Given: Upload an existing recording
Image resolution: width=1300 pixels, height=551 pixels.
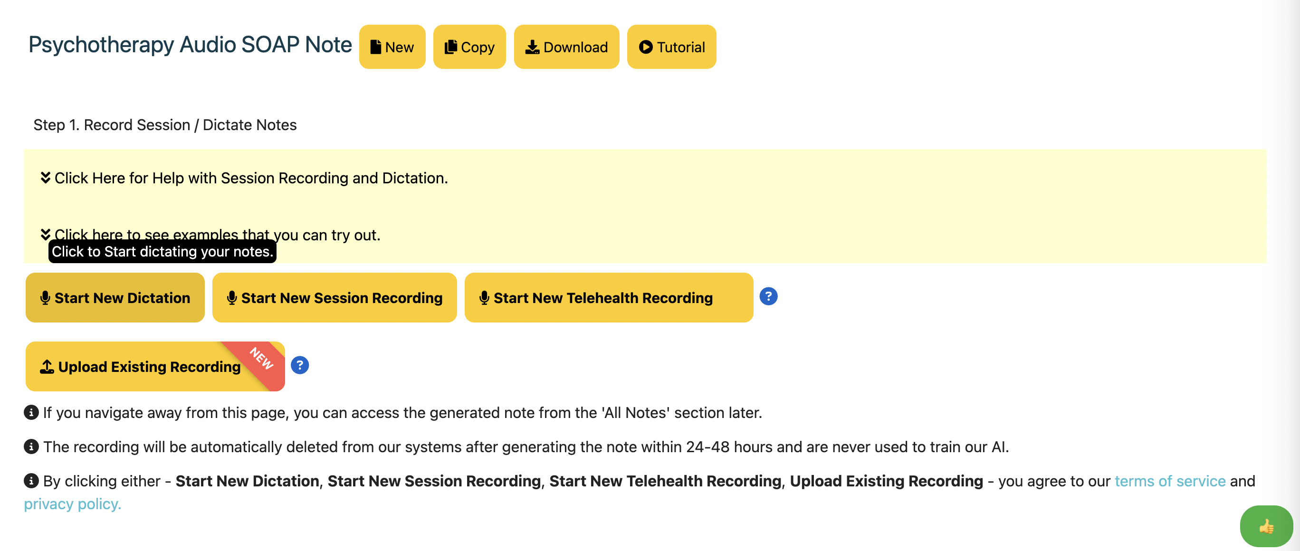Looking at the screenshot, I should tap(149, 367).
